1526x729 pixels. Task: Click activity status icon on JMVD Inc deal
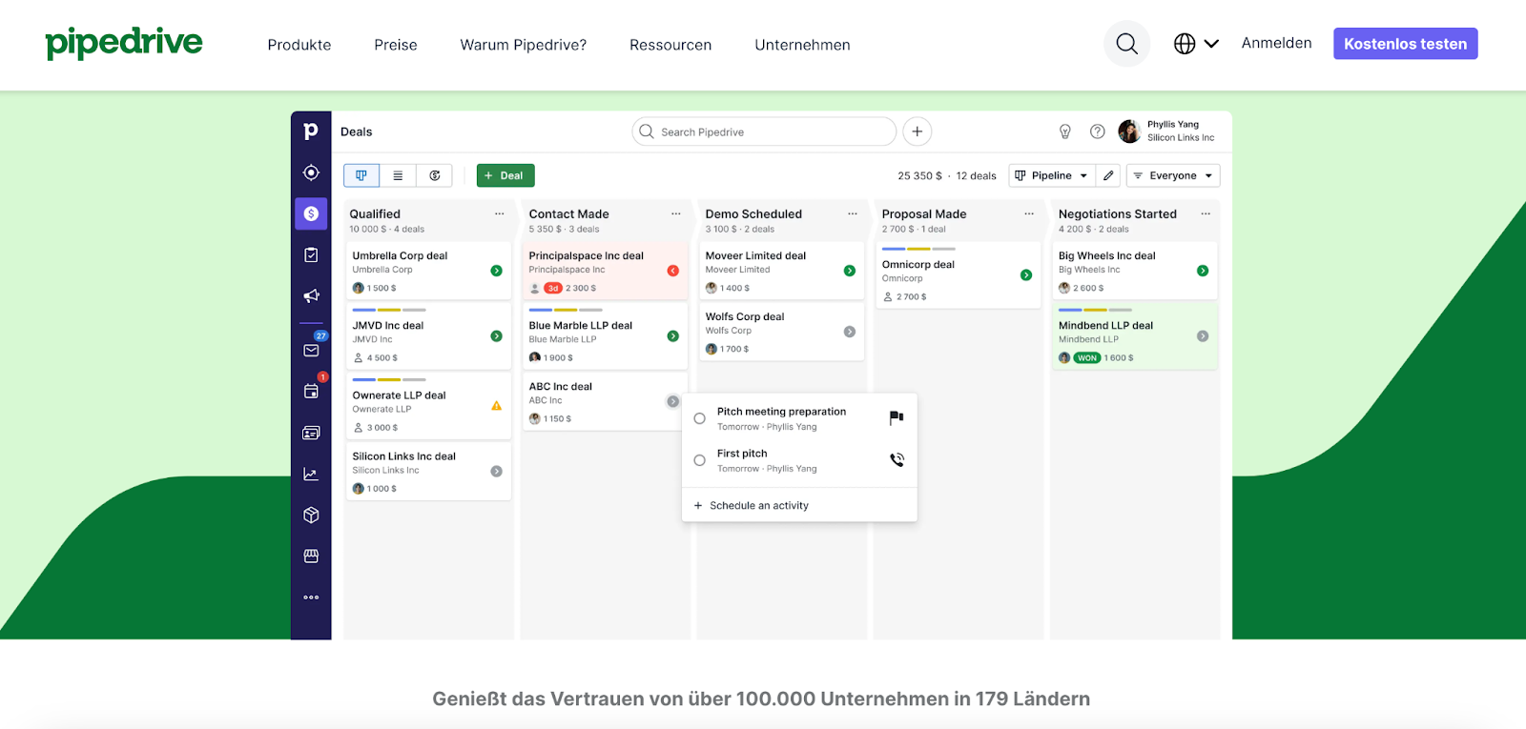(x=496, y=336)
